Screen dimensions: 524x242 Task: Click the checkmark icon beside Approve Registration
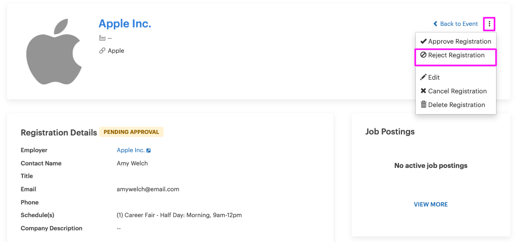423,42
